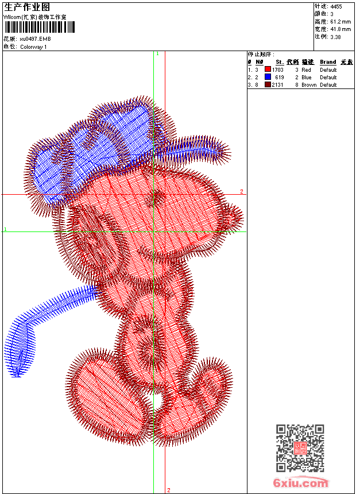
Task: Click the QR code image
Action: (300, 447)
